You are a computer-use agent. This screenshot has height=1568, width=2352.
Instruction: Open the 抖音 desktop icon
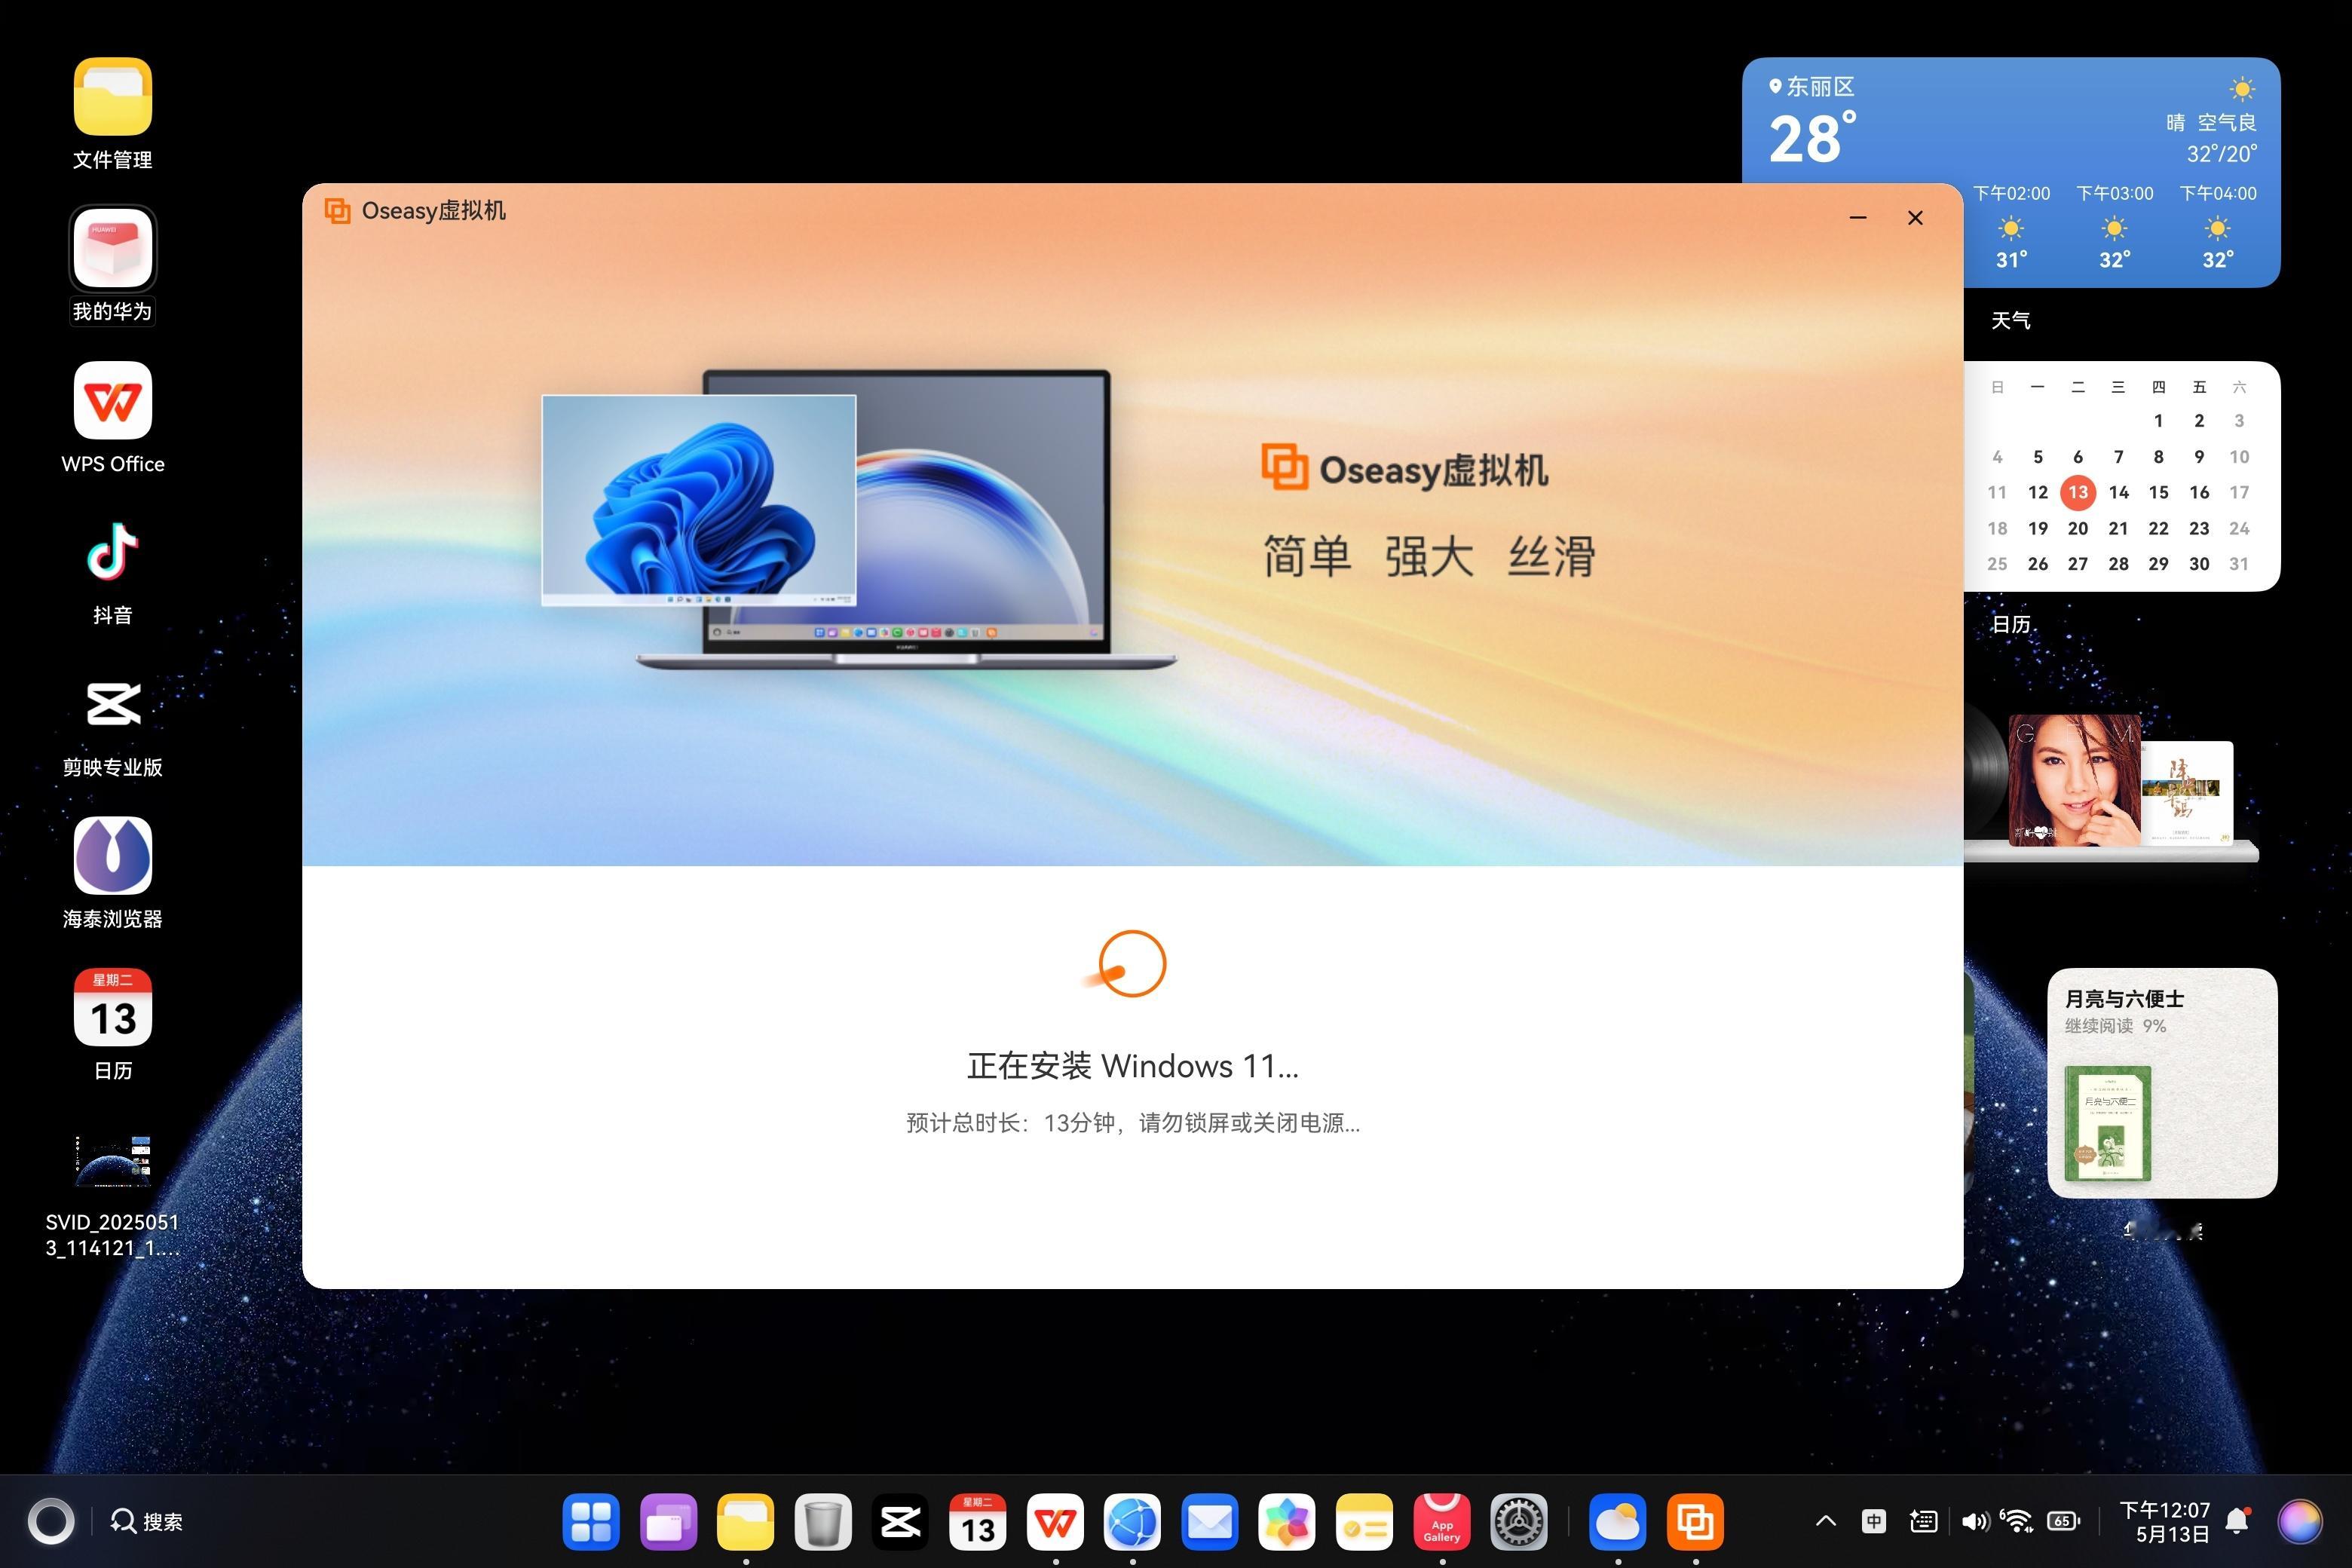pyautogui.click(x=112, y=552)
